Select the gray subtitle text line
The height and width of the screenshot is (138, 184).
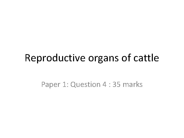92,84
